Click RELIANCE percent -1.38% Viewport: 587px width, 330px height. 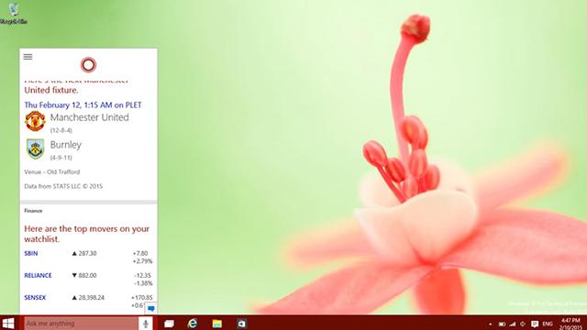coord(143,283)
